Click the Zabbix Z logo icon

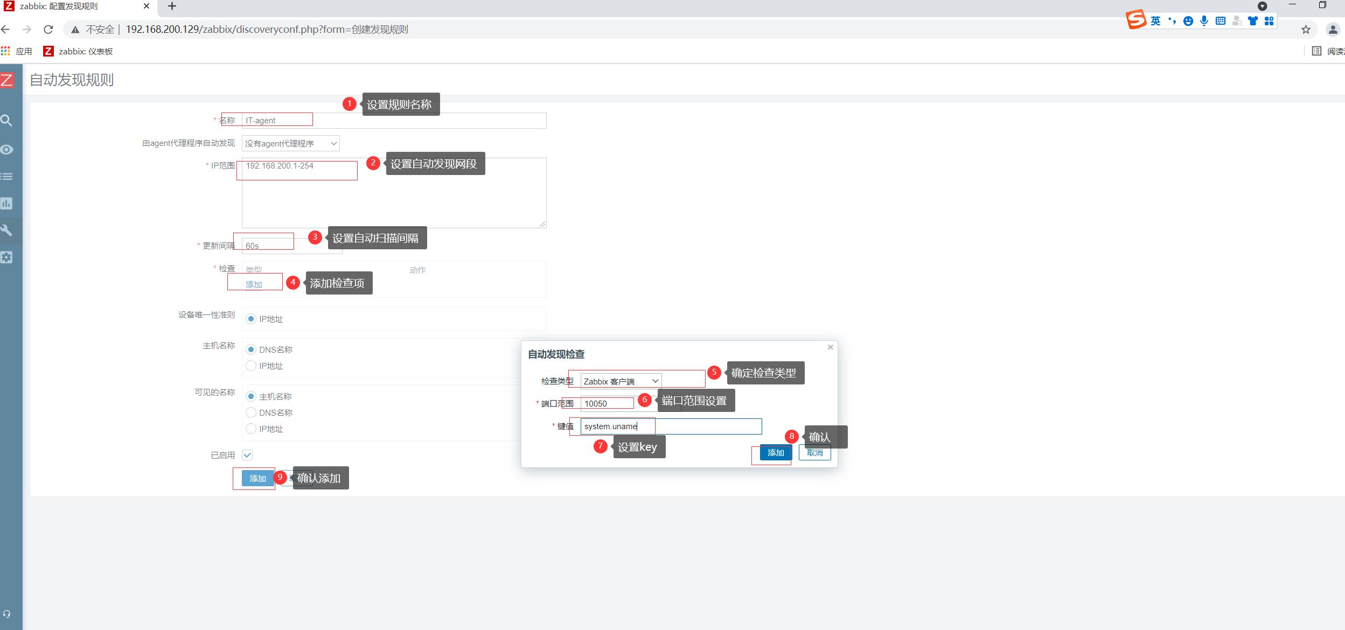tap(10, 80)
